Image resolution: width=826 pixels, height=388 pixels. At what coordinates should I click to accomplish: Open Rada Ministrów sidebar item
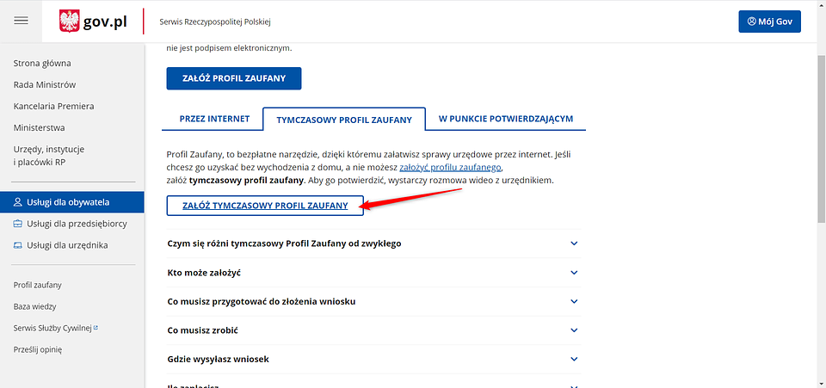(45, 85)
